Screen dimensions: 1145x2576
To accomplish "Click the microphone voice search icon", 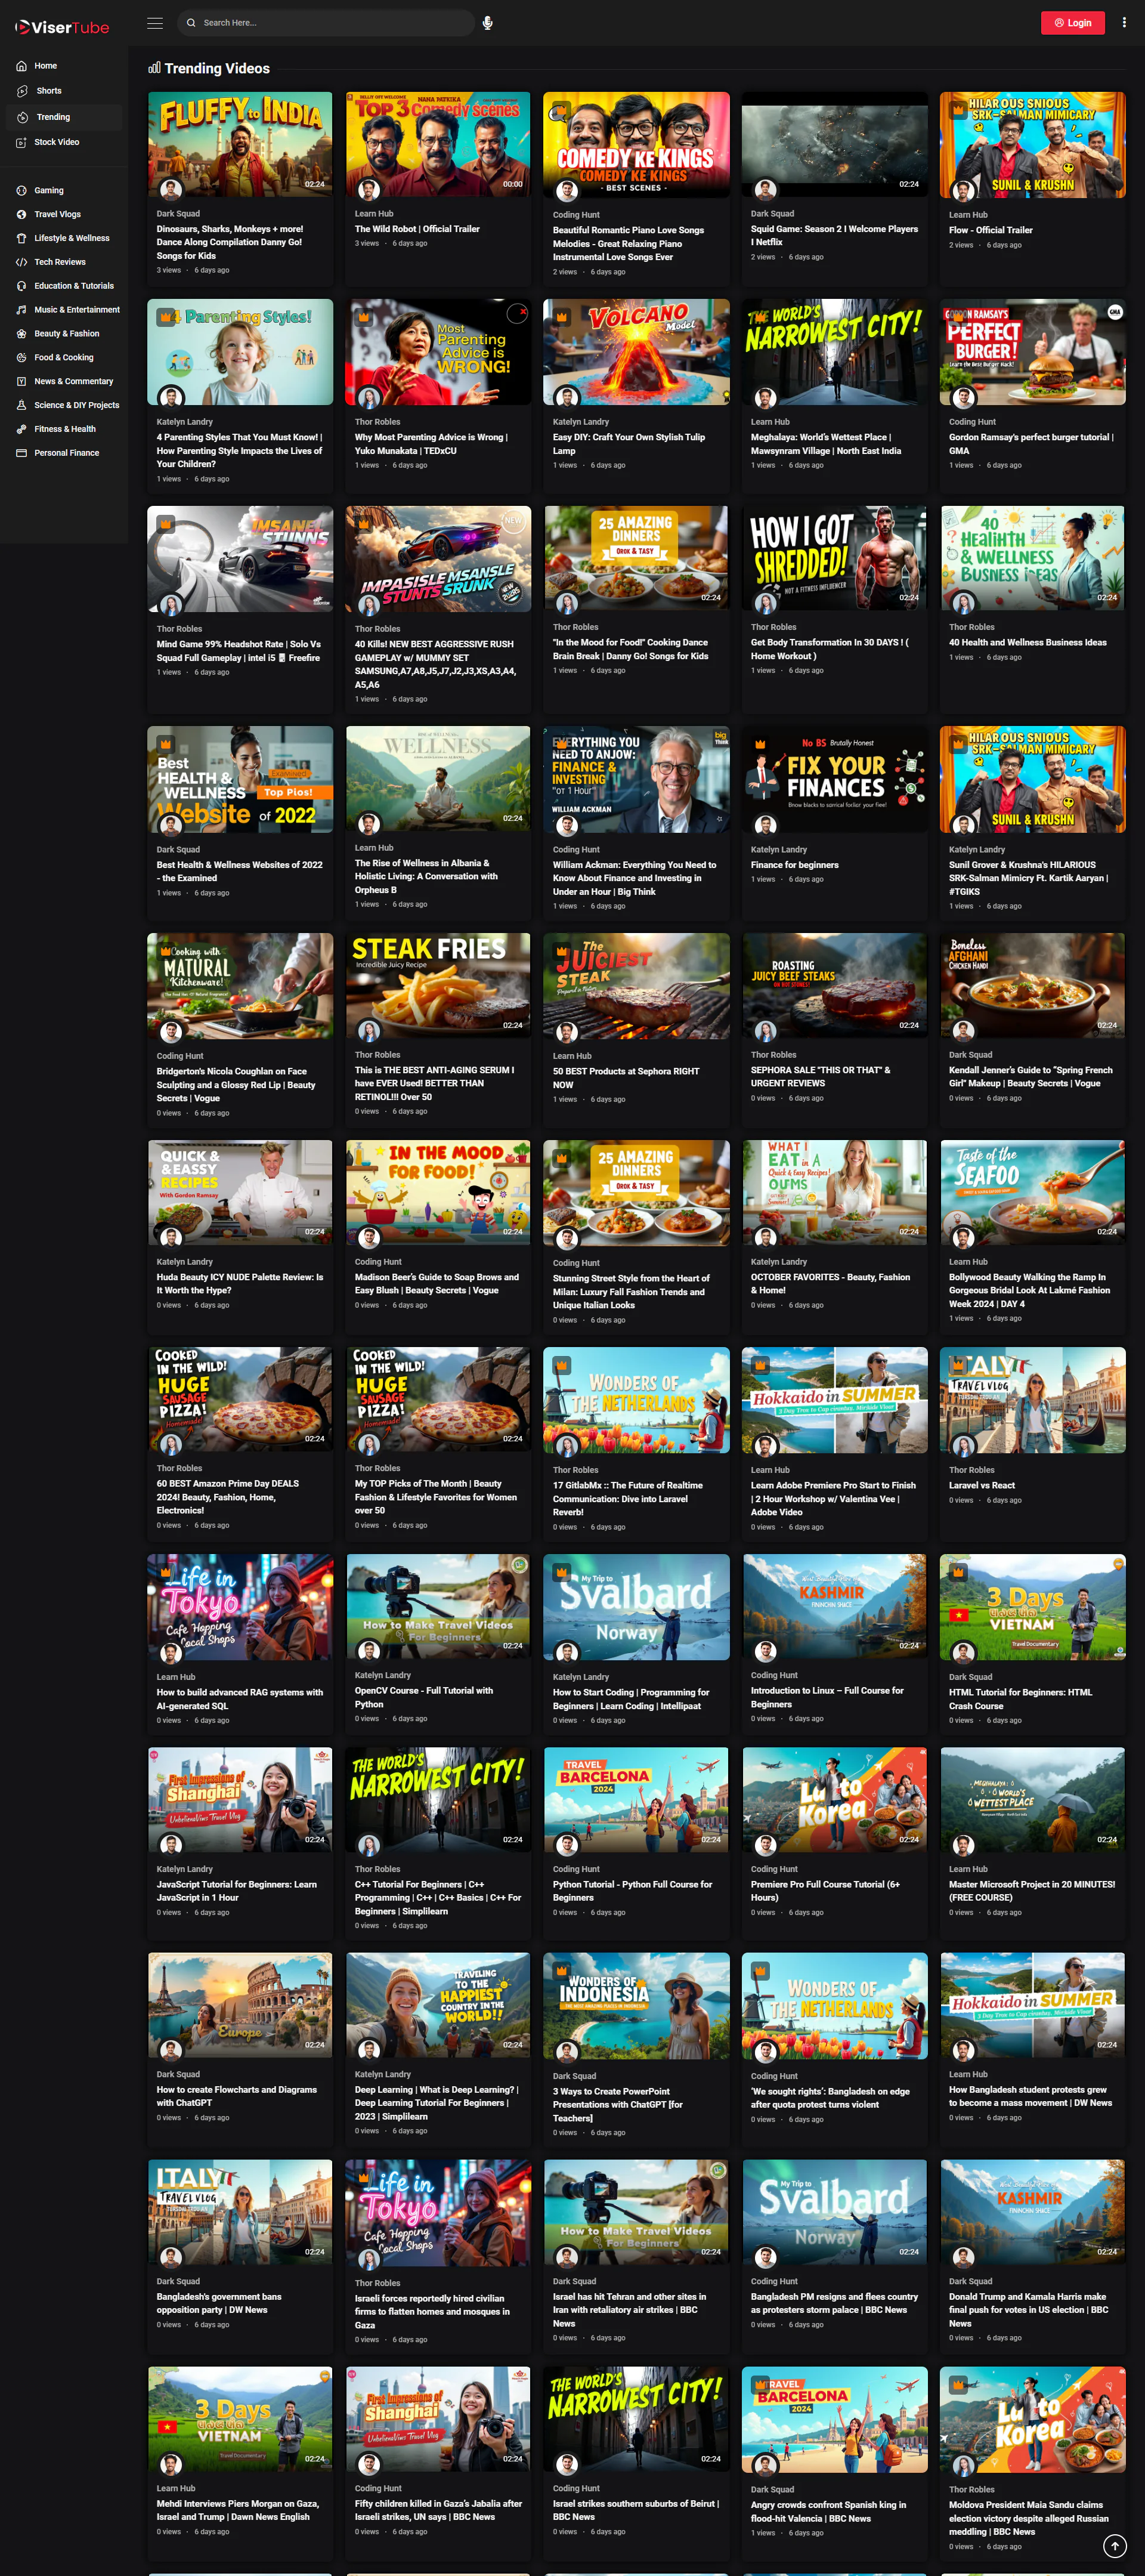I will tap(487, 23).
